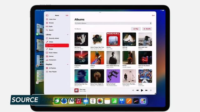The height and width of the screenshot is (112, 200).
Task: Open the Wet Leg album cover
Action: pos(129,39)
